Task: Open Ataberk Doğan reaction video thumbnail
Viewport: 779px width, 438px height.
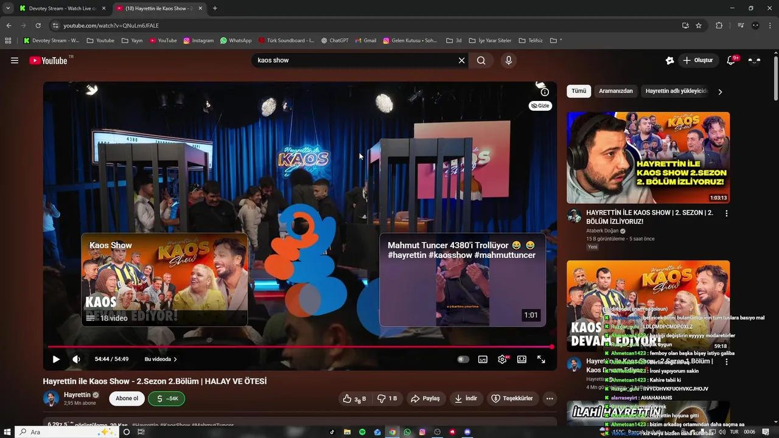Action: (648, 158)
